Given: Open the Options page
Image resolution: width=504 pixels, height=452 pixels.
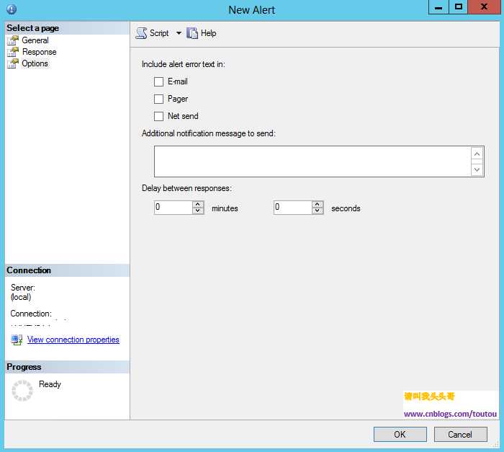Looking at the screenshot, I should click(x=35, y=63).
